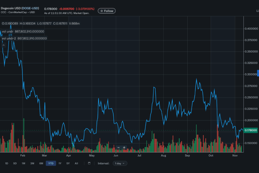Screen dimensions: 259x173
Task: Click the OHLC values readout
Action: pos(41,24)
